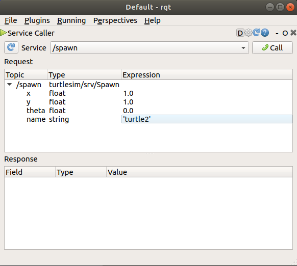Click the reload plugin icon in the title bar
This screenshot has height=266, width=297.
[x=257, y=33]
